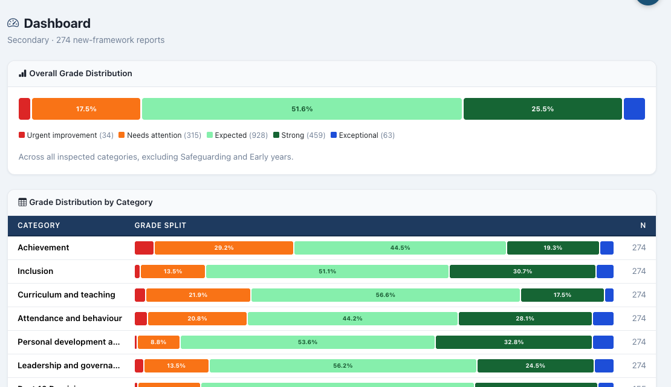The width and height of the screenshot is (671, 387).
Task: Select the 51.6% Expected segment in overall bar
Action: coord(302,109)
